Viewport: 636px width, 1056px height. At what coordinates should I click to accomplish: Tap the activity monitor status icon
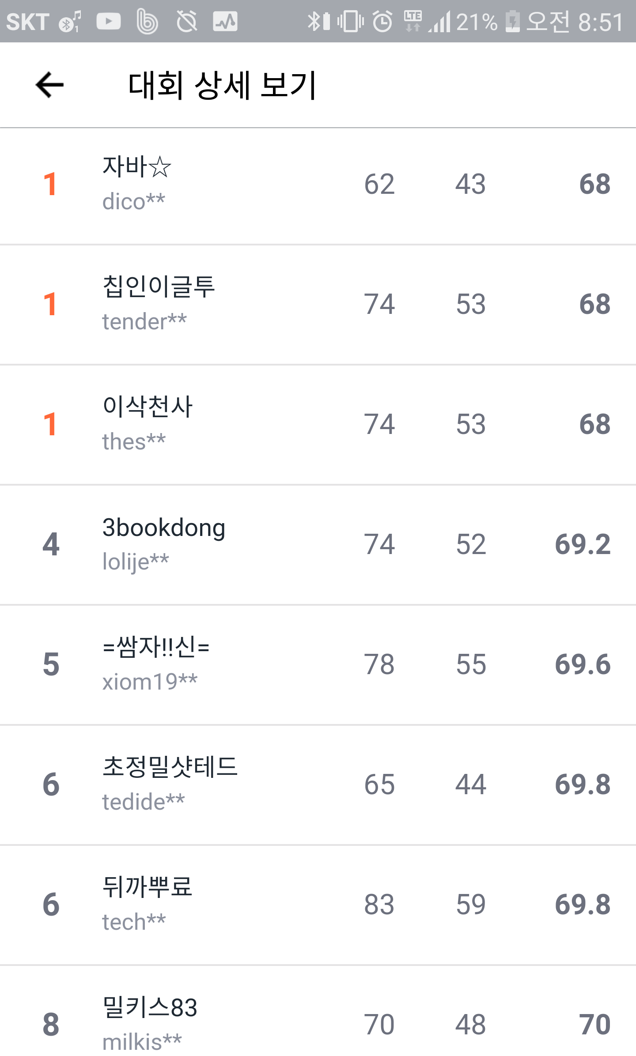tap(225, 21)
